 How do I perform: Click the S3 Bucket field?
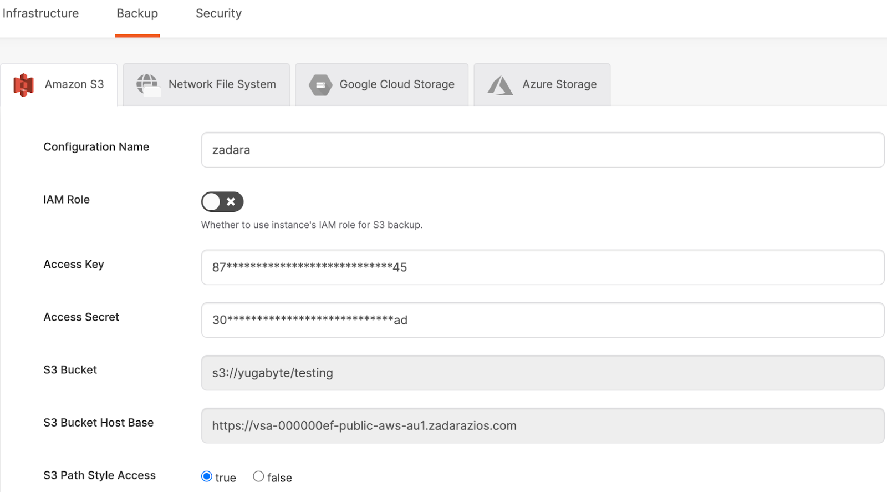[x=542, y=373]
